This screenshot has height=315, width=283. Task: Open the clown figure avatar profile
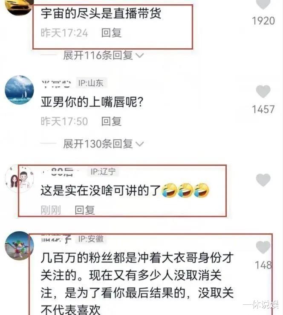click(19, 246)
